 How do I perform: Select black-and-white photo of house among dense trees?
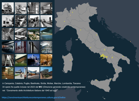tap(21, 21)
